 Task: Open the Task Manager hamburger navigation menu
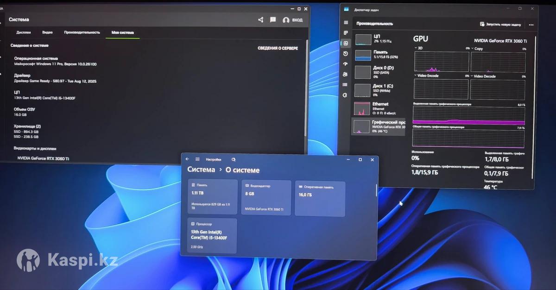pos(346,23)
